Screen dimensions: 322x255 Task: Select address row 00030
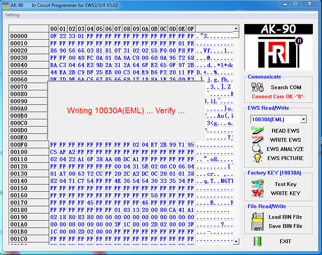click(x=29, y=58)
